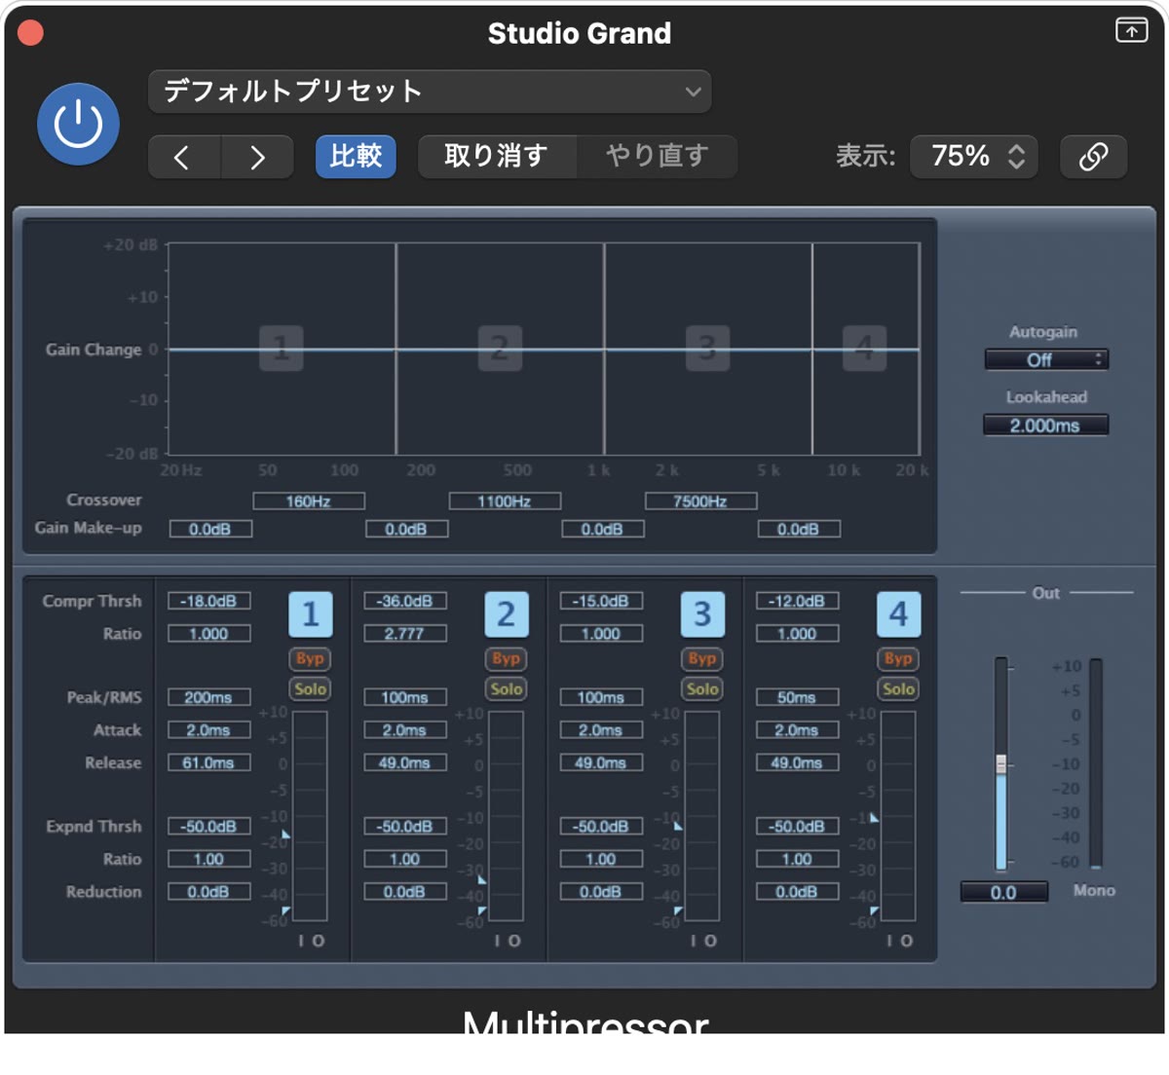Toggle the 比較 compare button
This screenshot has height=1075, width=1169.
coord(356,156)
